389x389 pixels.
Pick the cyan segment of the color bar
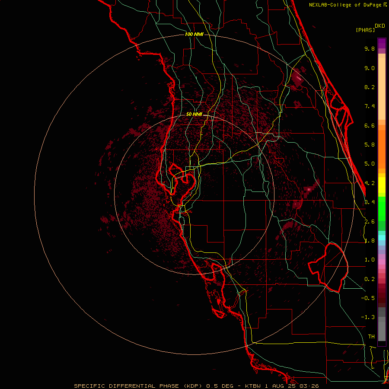[382, 237]
